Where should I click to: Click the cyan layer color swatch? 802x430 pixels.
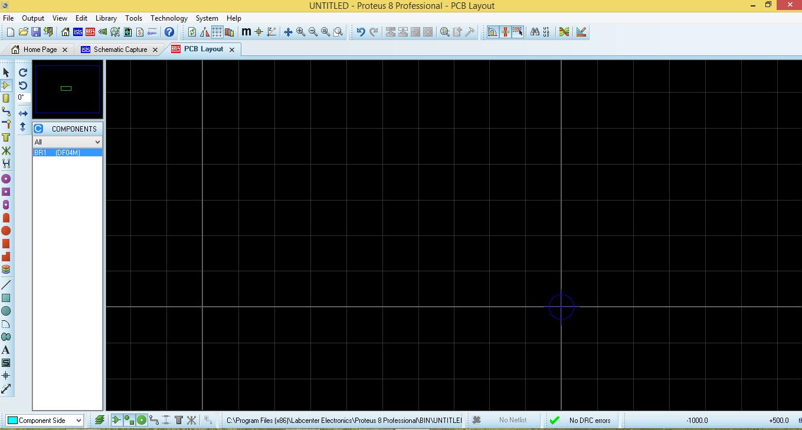(12, 420)
